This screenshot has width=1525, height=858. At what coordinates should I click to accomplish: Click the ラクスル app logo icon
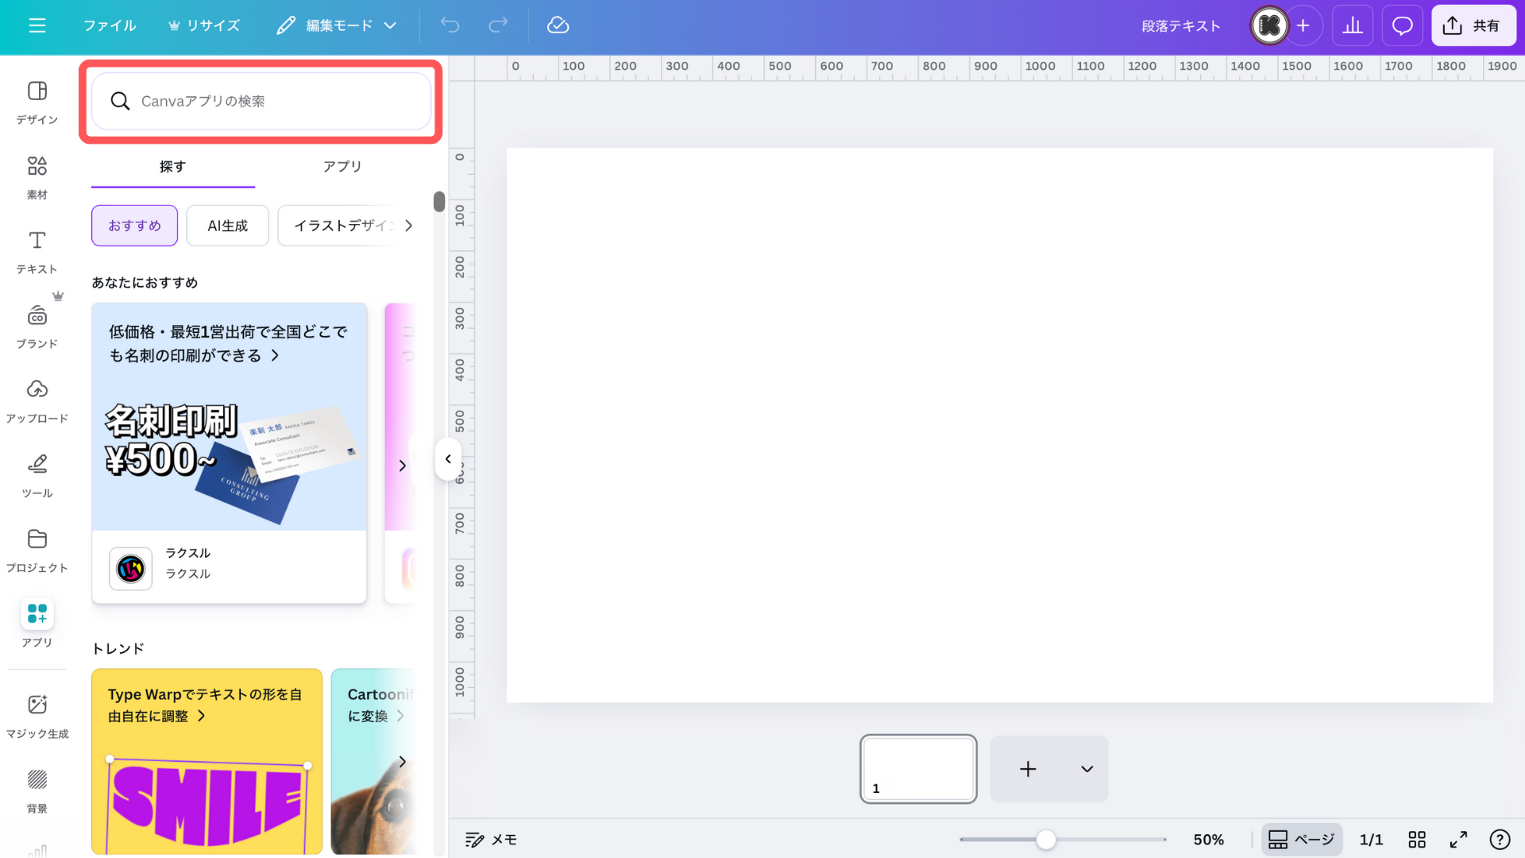(131, 569)
